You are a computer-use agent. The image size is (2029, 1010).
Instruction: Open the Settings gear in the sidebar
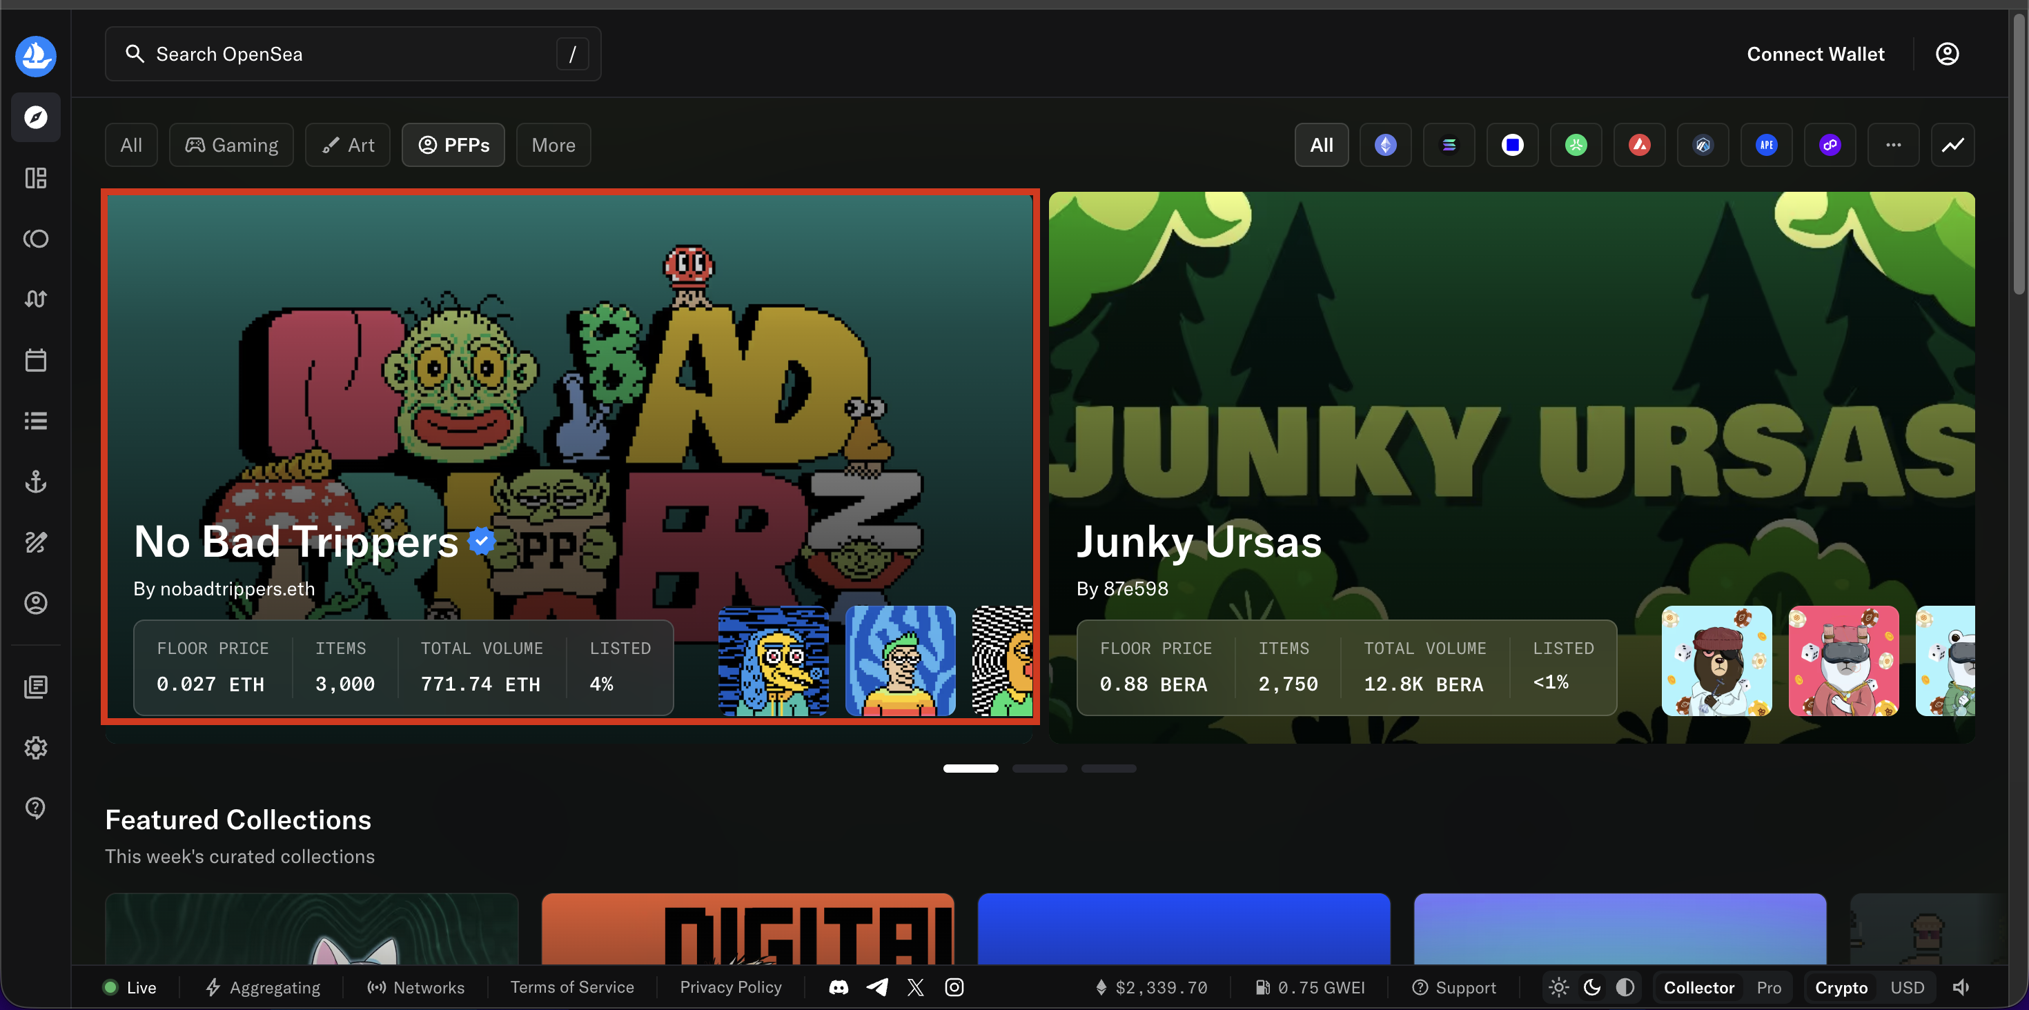tap(35, 747)
